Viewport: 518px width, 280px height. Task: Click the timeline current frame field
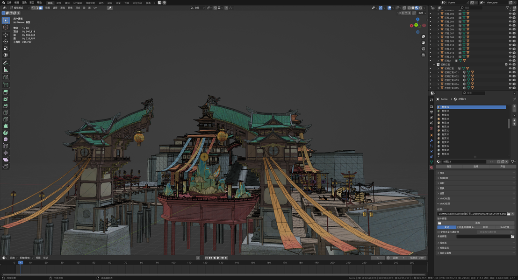coord(377,258)
